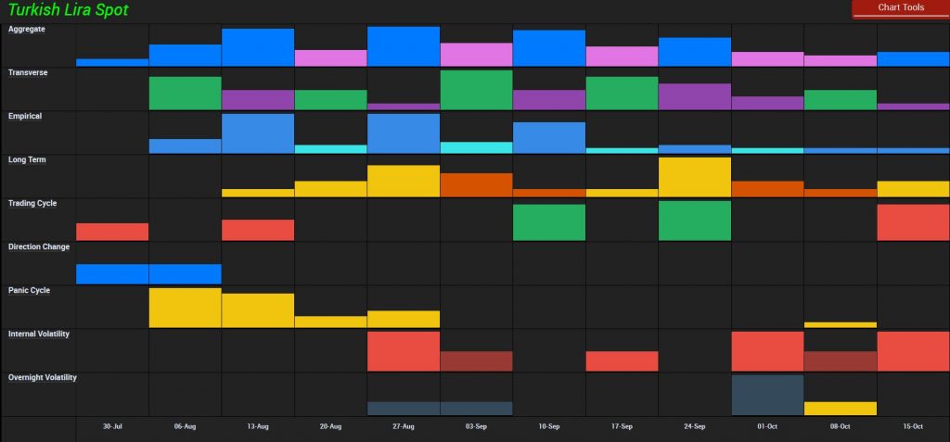Select the yellow Long Term bar on 24-Sep
This screenshot has width=950, height=442.
coord(695,177)
